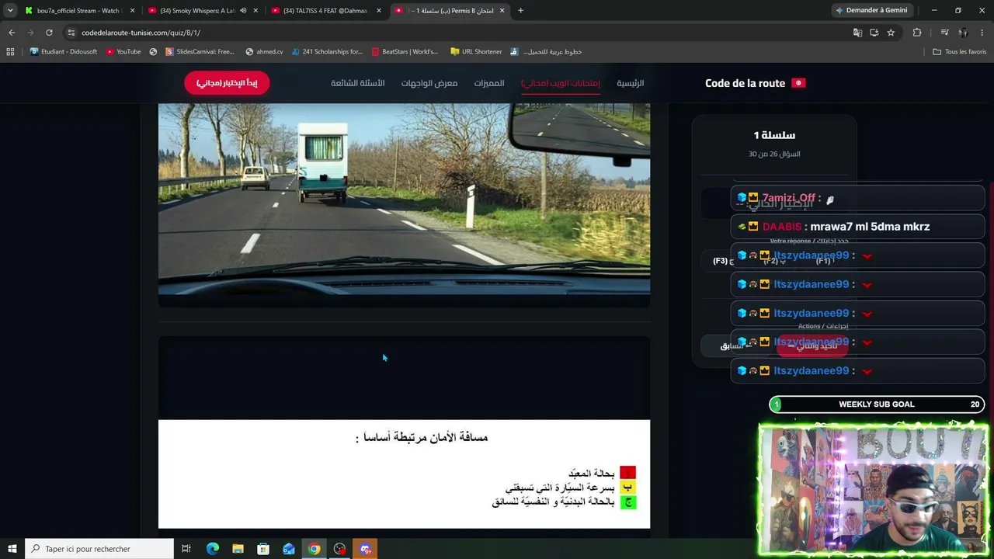The width and height of the screenshot is (994, 559).
Task: Open the الرئيسية home menu item
Action: (x=630, y=83)
